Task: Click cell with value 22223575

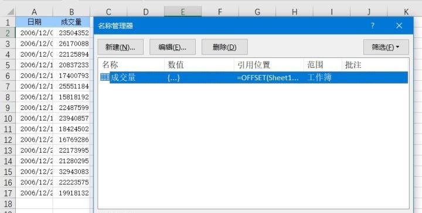Action: [72, 182]
